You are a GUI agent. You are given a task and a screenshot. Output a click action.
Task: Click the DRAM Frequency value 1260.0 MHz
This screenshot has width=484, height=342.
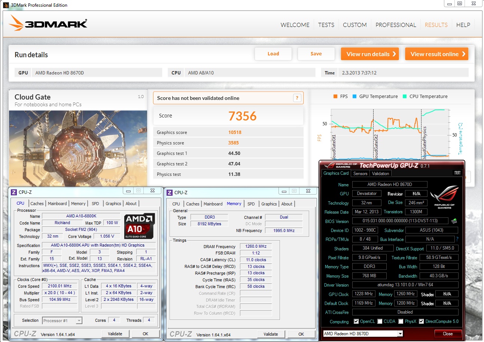pyautogui.click(x=256, y=247)
